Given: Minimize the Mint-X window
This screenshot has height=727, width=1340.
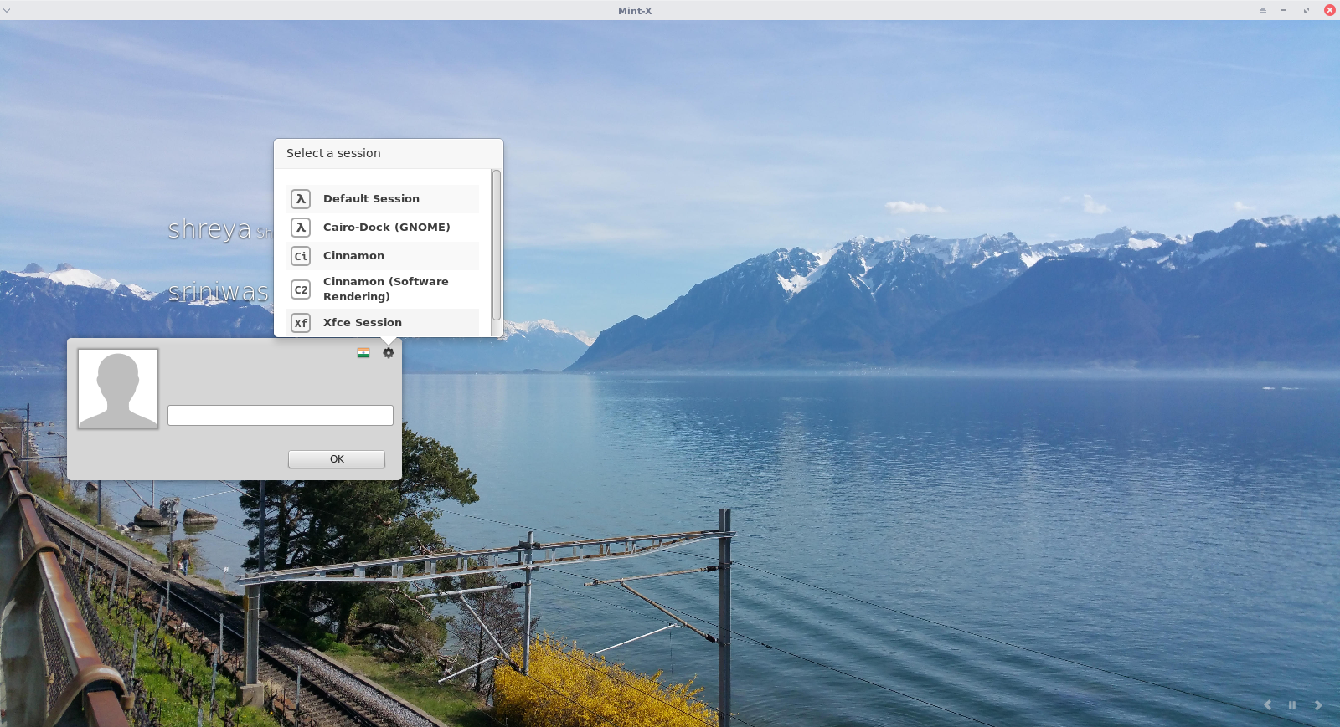Looking at the screenshot, I should (x=1283, y=10).
